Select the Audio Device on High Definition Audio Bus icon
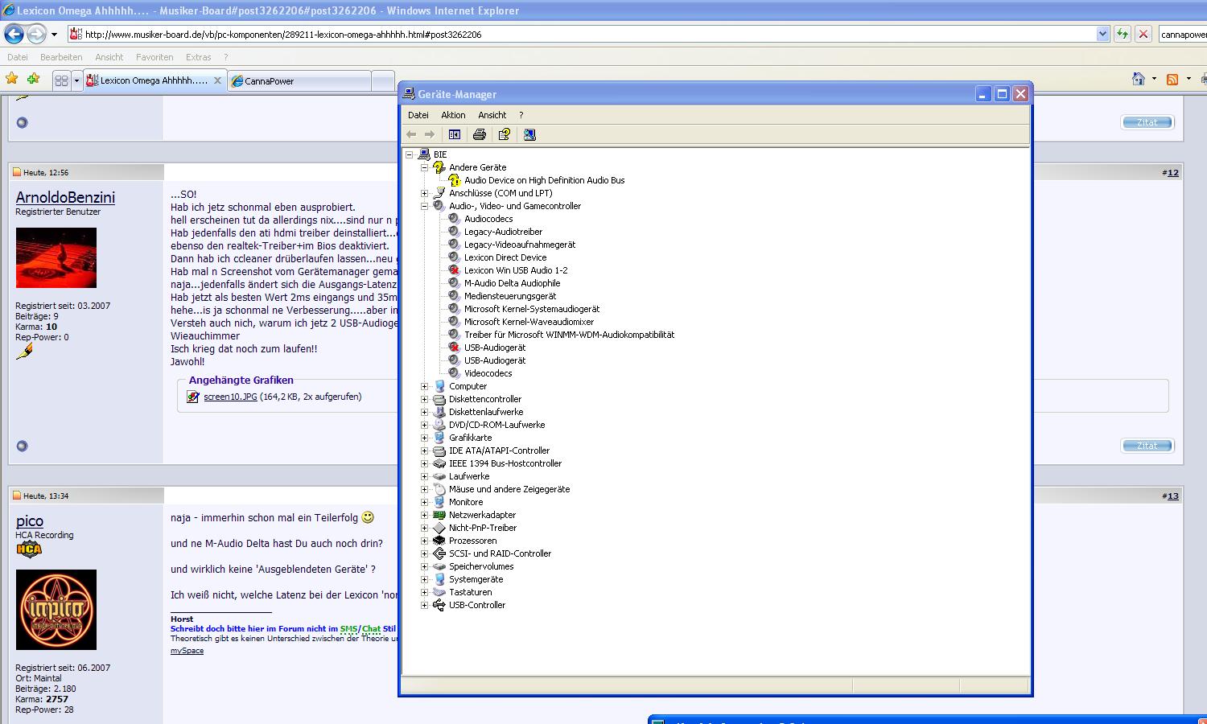The width and height of the screenshot is (1207, 724). (454, 180)
